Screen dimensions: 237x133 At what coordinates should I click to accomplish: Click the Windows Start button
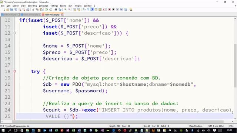coord(3,130)
